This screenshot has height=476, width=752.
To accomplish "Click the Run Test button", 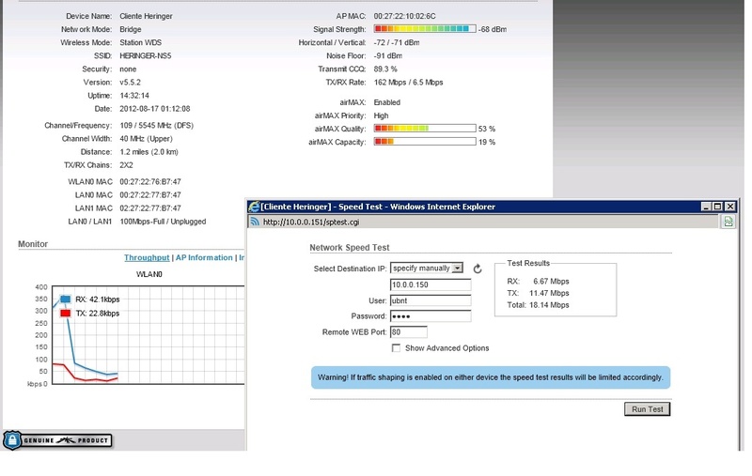I will 647,409.
